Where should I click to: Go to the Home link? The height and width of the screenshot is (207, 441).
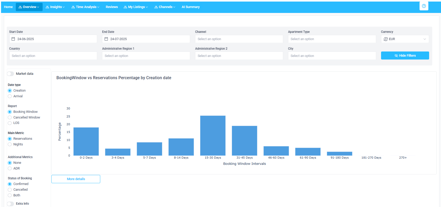8,7
